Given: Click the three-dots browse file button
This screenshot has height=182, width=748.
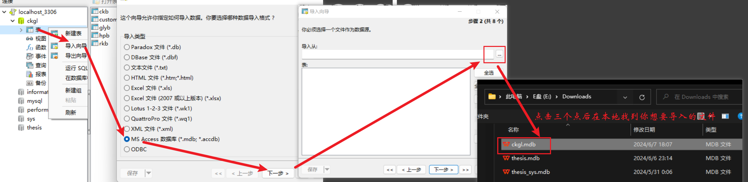Looking at the screenshot, I should (499, 54).
